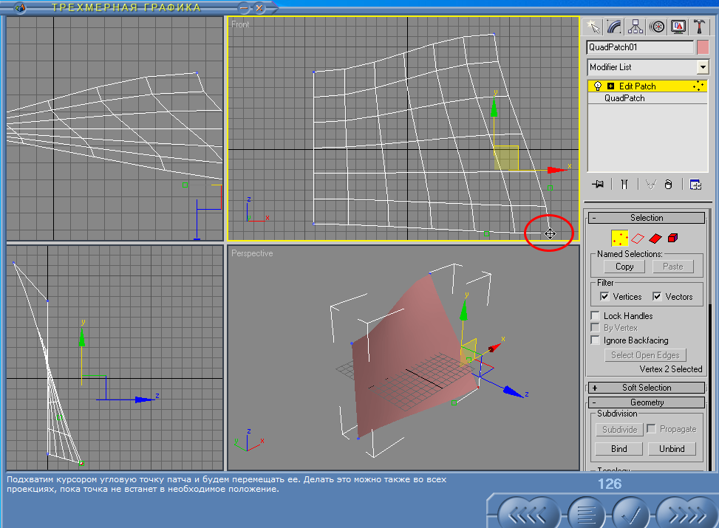Toggle By Vertex checkbox
The image size is (719, 528).
[x=595, y=328]
